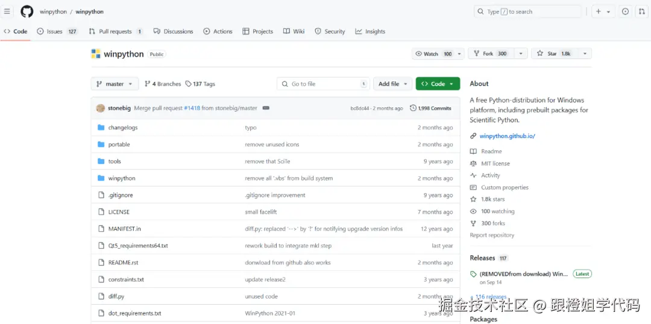
Task: Open the changelogs folder
Action: pos(123,127)
